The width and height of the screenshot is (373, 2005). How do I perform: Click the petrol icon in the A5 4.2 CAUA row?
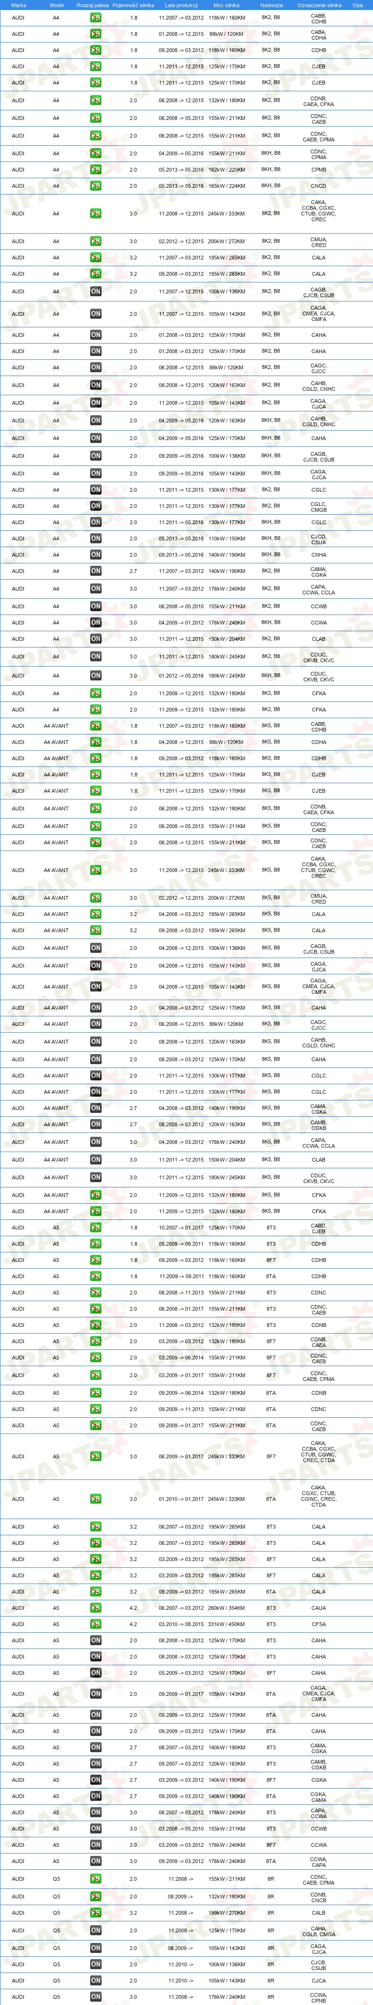[x=95, y=1608]
